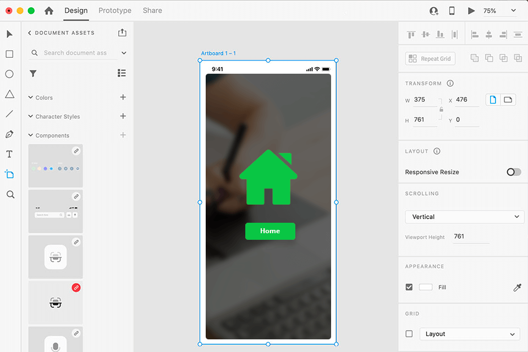This screenshot has height=352, width=528.
Task: Open the zoom percentage dropdown
Action: [x=513, y=10]
